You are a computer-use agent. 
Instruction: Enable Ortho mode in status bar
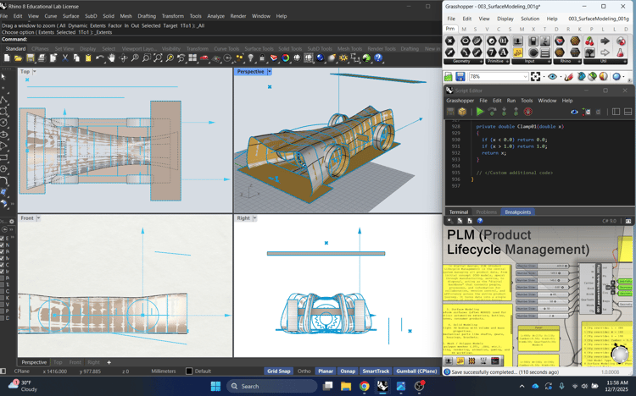[x=304, y=371]
